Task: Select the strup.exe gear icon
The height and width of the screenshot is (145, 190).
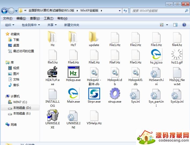Action: click(x=115, y=94)
